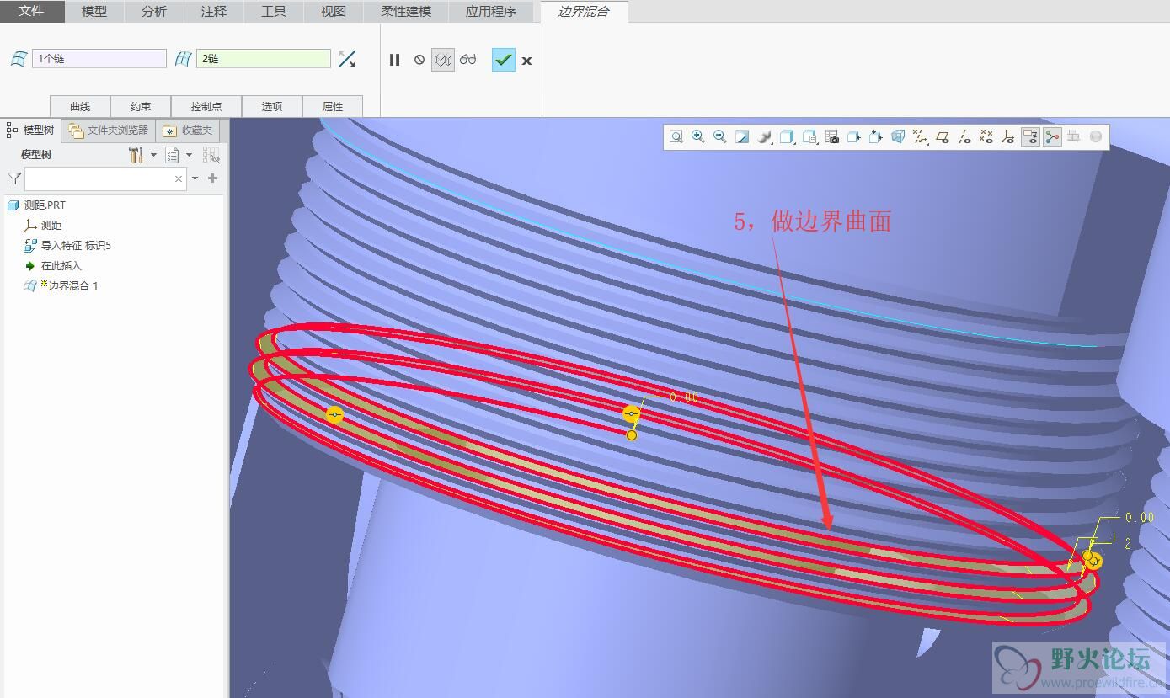Click the tree column visibility icon
Screen dimensions: 1170x698
[211, 155]
